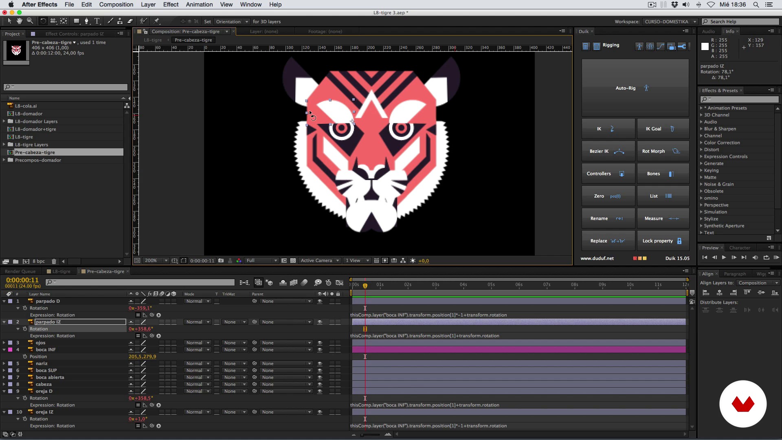782x440 pixels.
Task: Toggle boca INF Position stopwatch
Action: (x=25, y=356)
